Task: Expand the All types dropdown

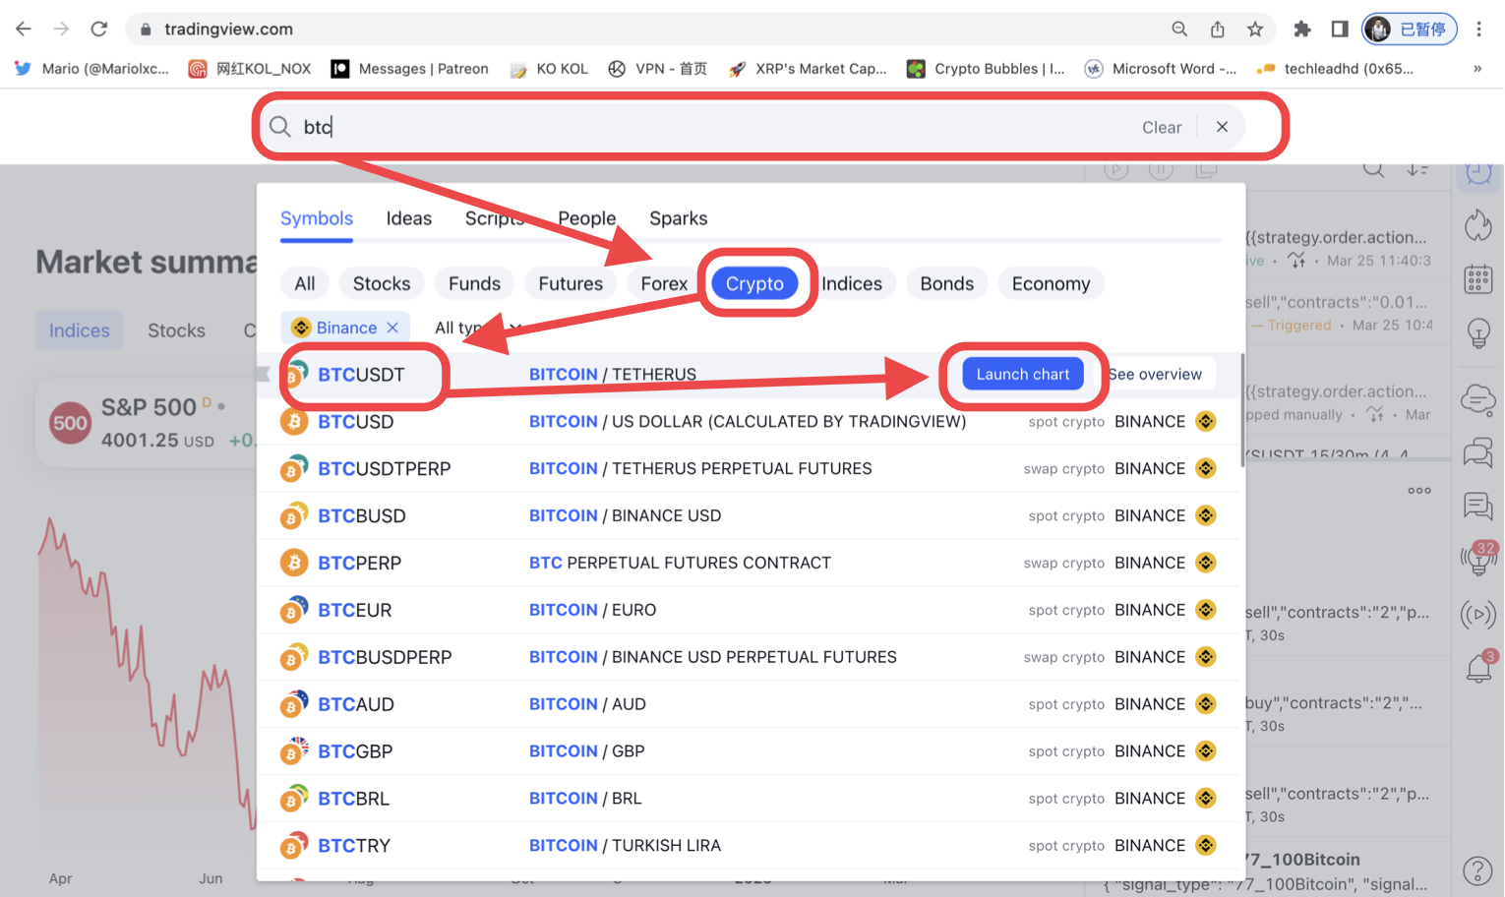Action: 477,328
